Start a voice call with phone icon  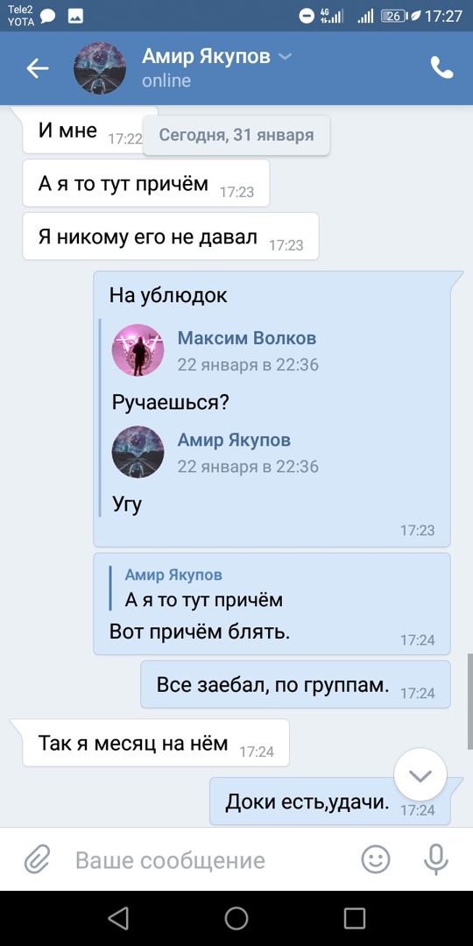click(441, 68)
